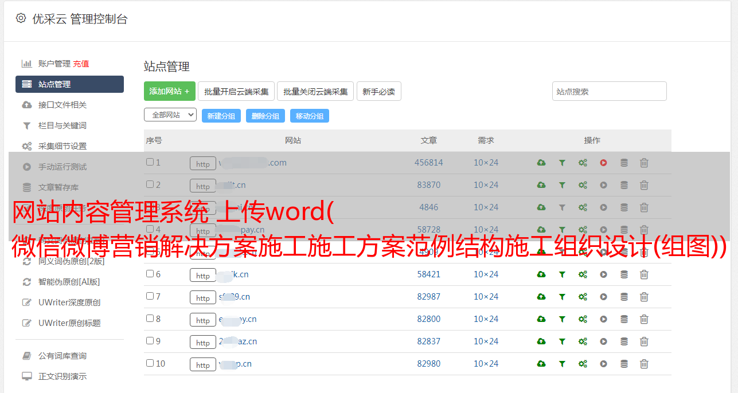Open 正文识别演示 in the sidebar
Viewport: 738px width, 393px height.
click(63, 376)
